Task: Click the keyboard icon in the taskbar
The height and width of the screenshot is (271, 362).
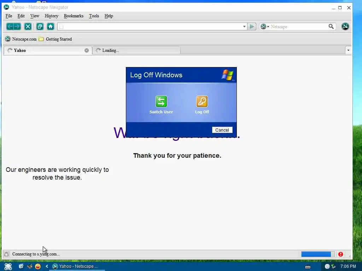Action: coord(308,267)
